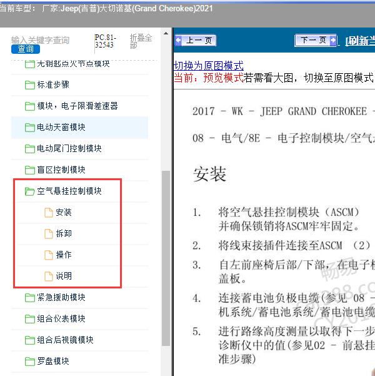Go to previous page with 上一页
Screen dimensions: 375x376
[x=196, y=40]
